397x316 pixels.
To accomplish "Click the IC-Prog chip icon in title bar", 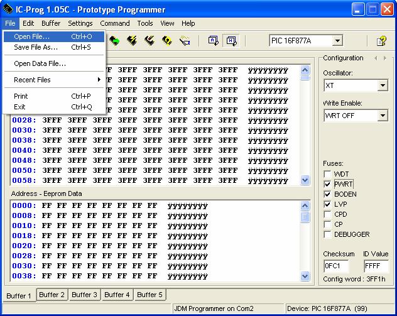I will click(x=8, y=9).
